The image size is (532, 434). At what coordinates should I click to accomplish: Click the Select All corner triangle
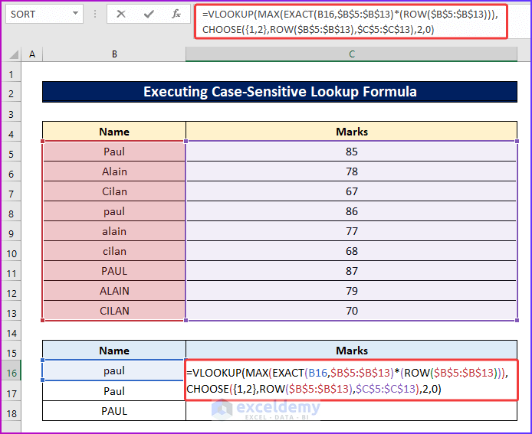click(11, 54)
